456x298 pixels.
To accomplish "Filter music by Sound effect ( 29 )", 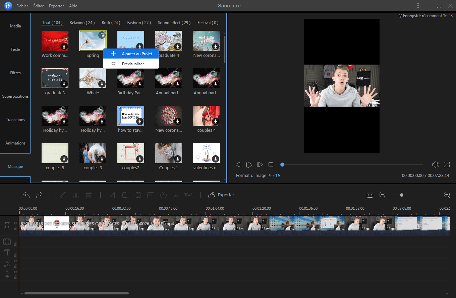I will click(174, 23).
